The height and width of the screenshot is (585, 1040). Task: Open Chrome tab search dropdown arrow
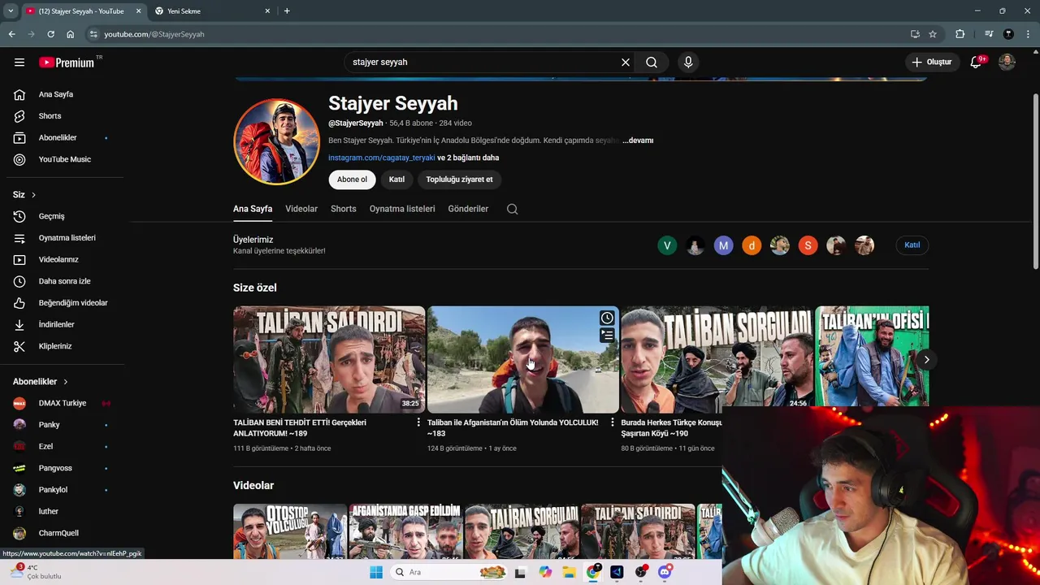point(11,11)
